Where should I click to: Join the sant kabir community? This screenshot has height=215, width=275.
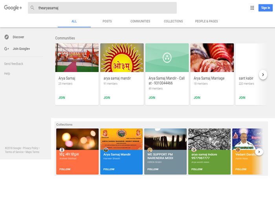click(242, 98)
